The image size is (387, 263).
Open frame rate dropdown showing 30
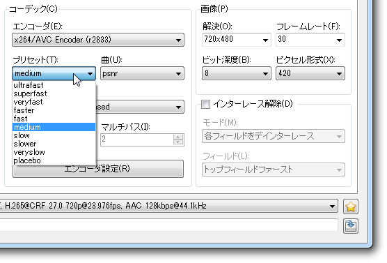tap(310, 40)
